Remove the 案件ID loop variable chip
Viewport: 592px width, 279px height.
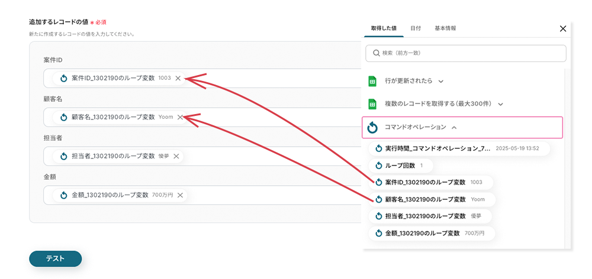(x=178, y=78)
